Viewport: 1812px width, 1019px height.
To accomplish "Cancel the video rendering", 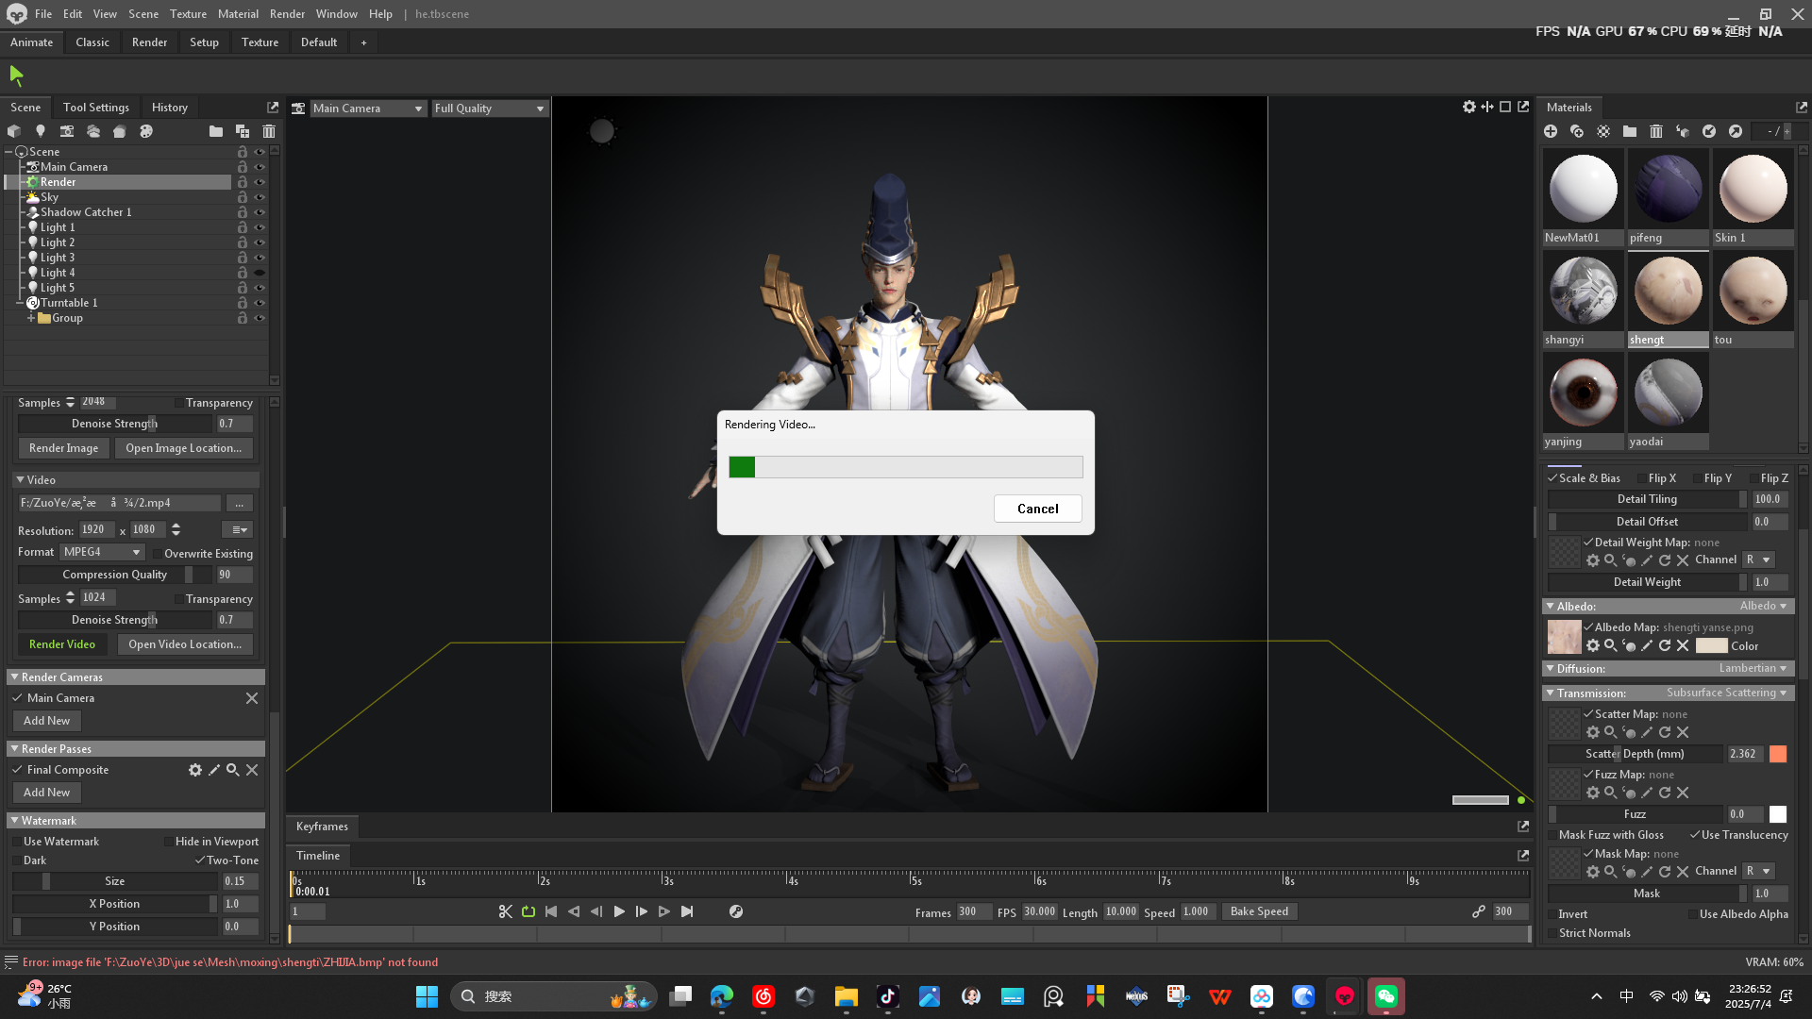I will tap(1037, 509).
